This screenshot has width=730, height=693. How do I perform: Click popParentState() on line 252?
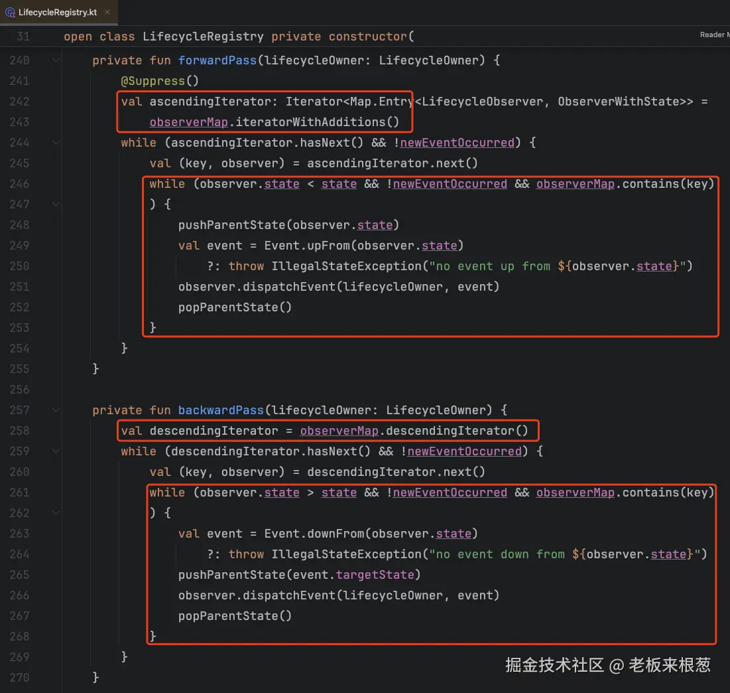pos(235,307)
